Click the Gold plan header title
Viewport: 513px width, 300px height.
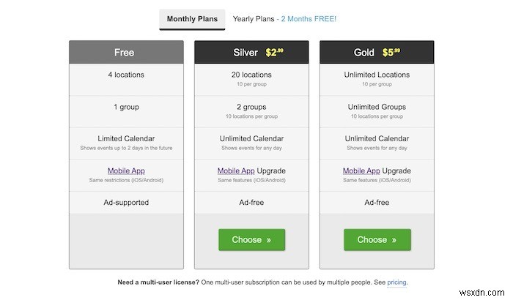tap(363, 53)
